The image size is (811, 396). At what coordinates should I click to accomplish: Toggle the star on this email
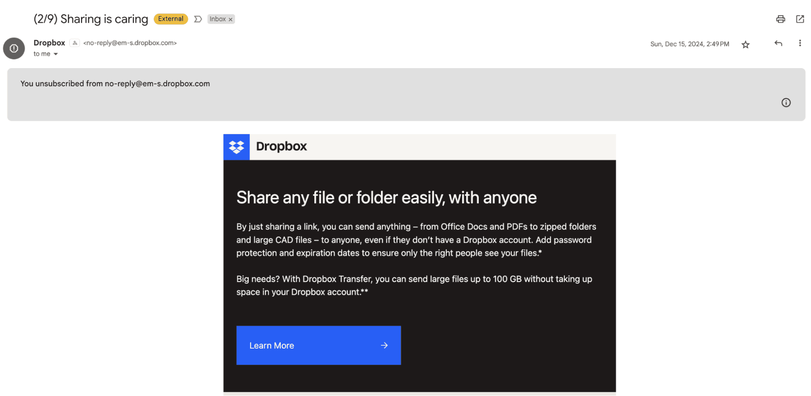(745, 45)
